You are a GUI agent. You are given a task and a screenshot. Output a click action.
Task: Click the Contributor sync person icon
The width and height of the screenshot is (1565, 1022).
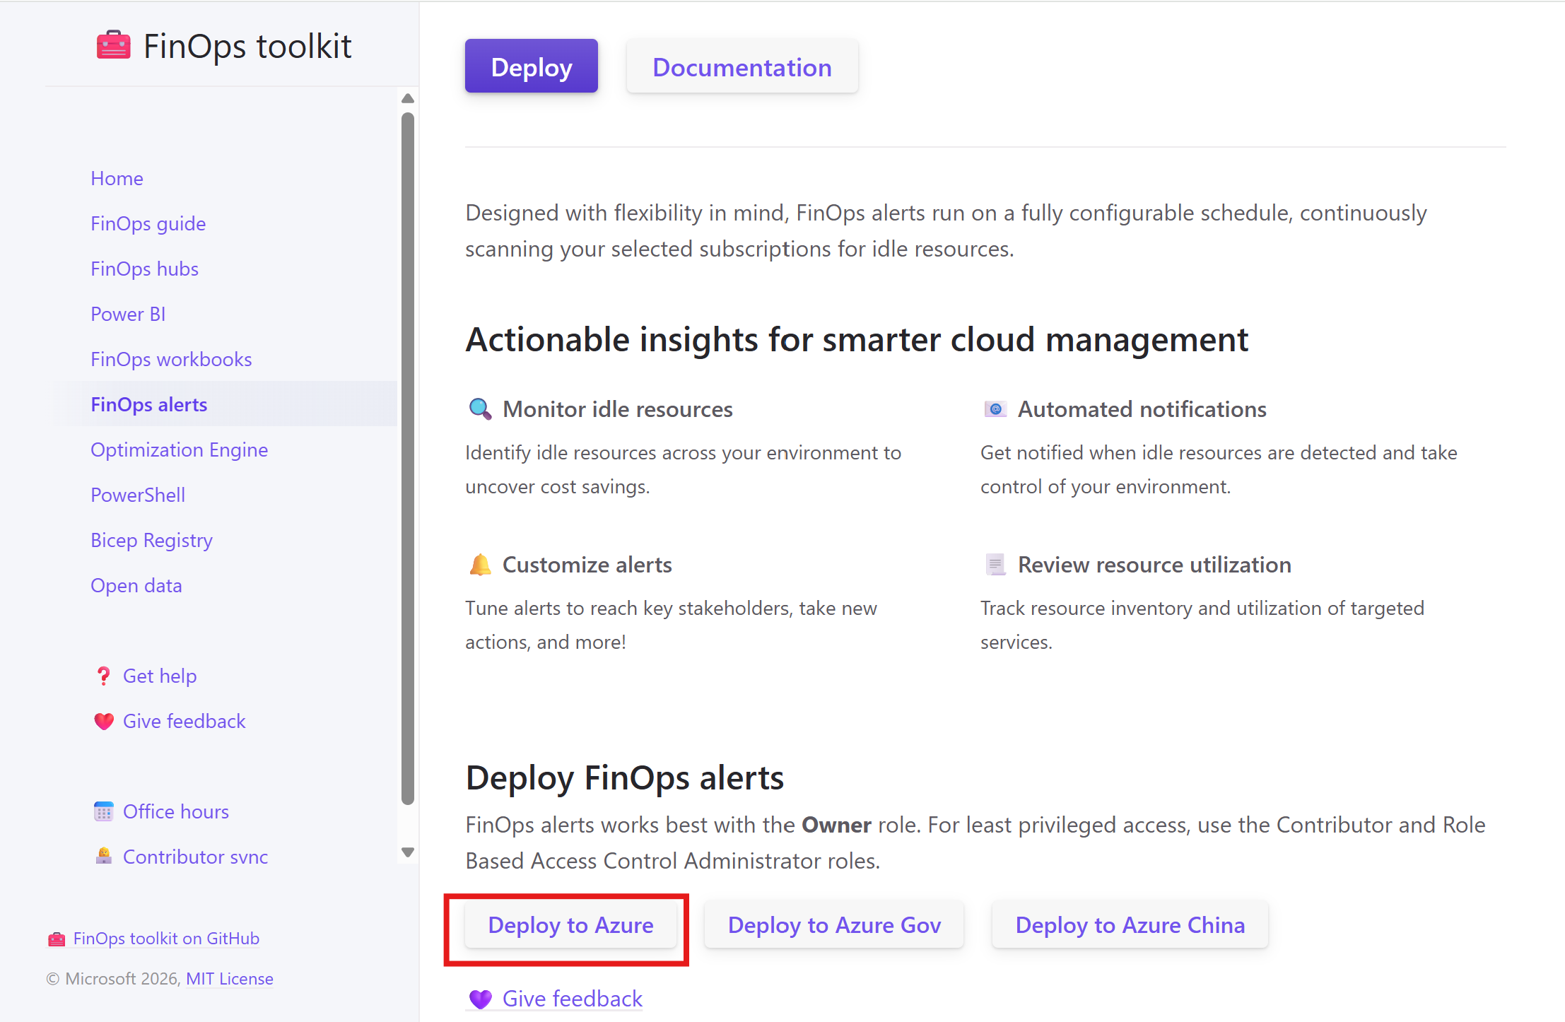pyautogui.click(x=104, y=857)
